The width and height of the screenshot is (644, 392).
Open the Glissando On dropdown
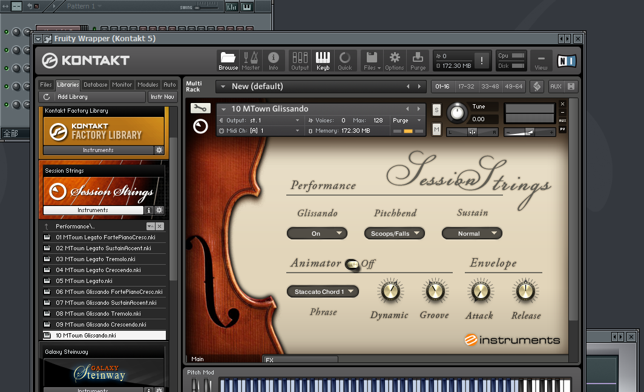pyautogui.click(x=317, y=233)
